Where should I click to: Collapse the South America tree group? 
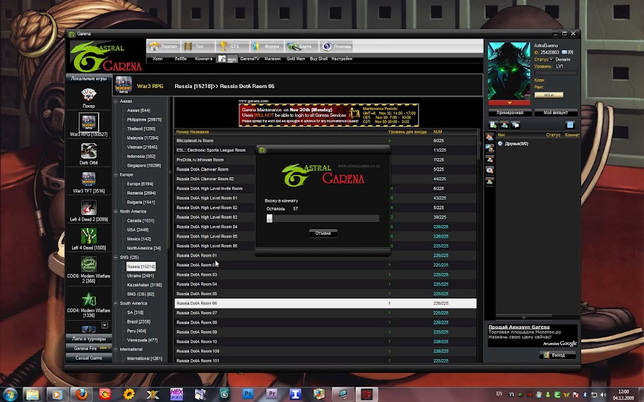coord(116,303)
